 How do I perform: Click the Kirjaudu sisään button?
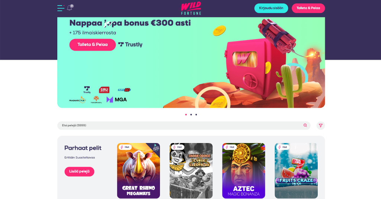271,8
